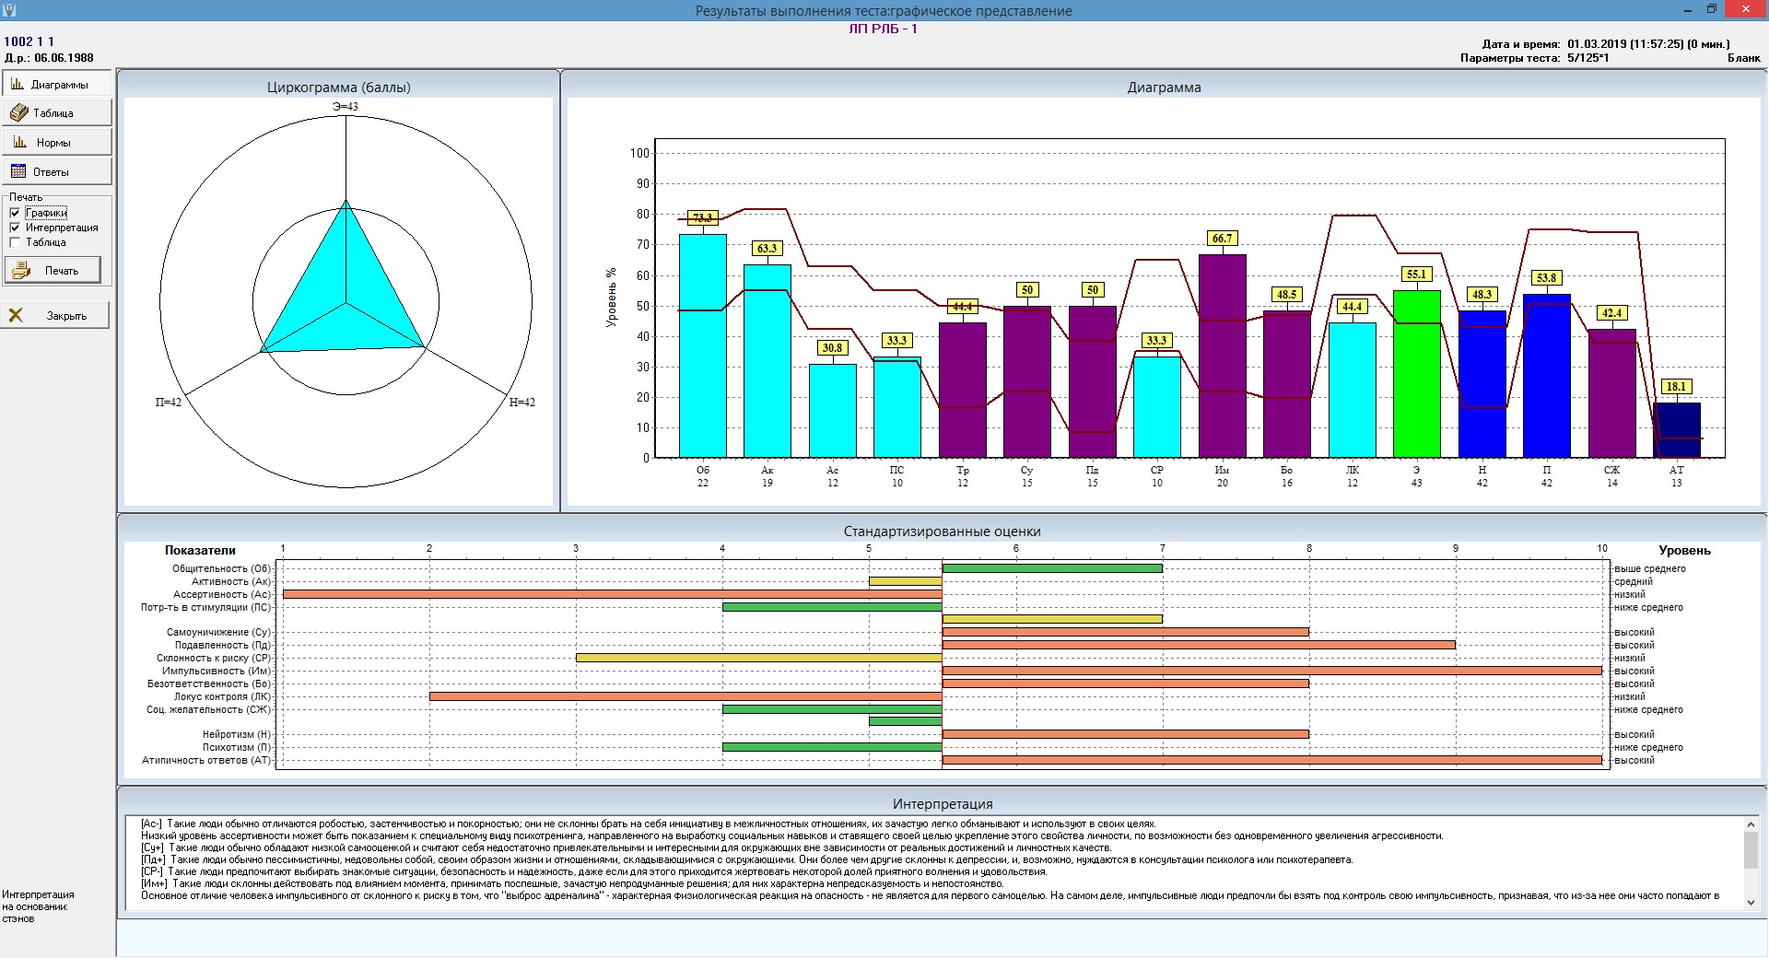Click the X icon on Закрыть
Viewport: 1769px width, 958px height.
click(x=16, y=315)
